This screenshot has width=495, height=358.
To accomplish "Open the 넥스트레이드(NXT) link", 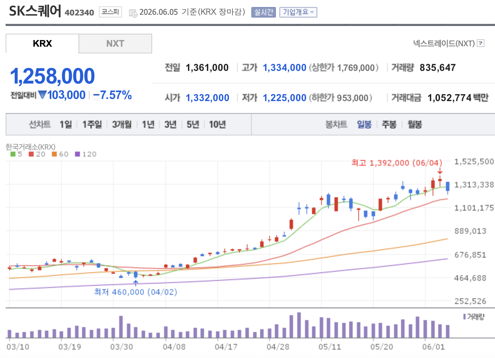I will 444,43.
